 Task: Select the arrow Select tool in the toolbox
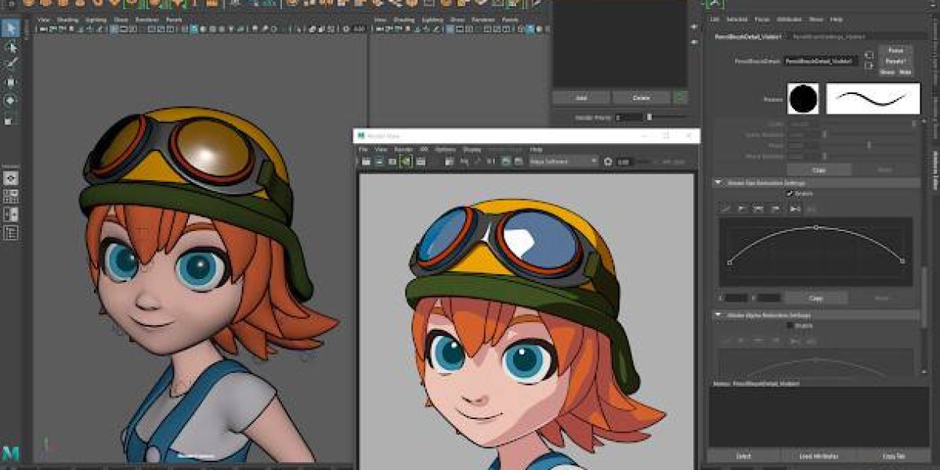pyautogui.click(x=11, y=29)
